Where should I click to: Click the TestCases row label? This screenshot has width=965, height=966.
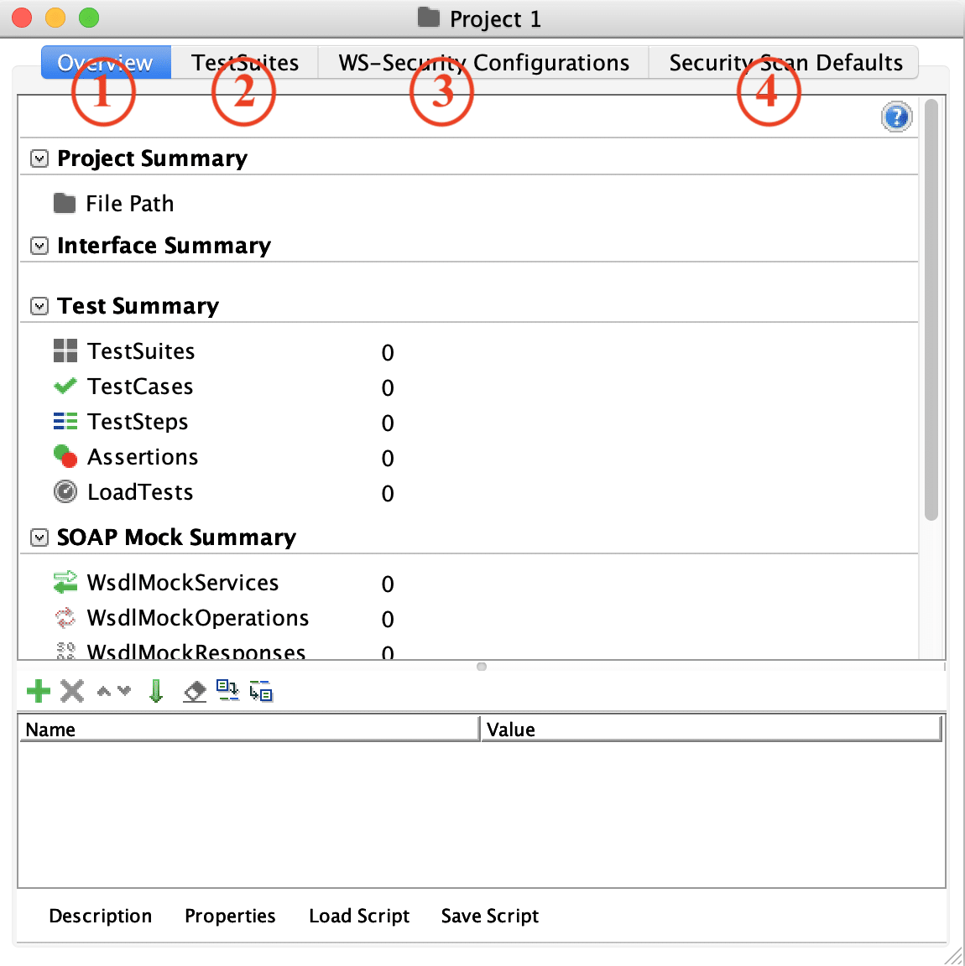point(140,387)
